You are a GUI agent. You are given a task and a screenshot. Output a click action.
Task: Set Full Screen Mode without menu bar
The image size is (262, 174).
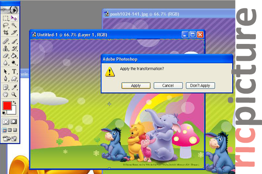coord(15,130)
